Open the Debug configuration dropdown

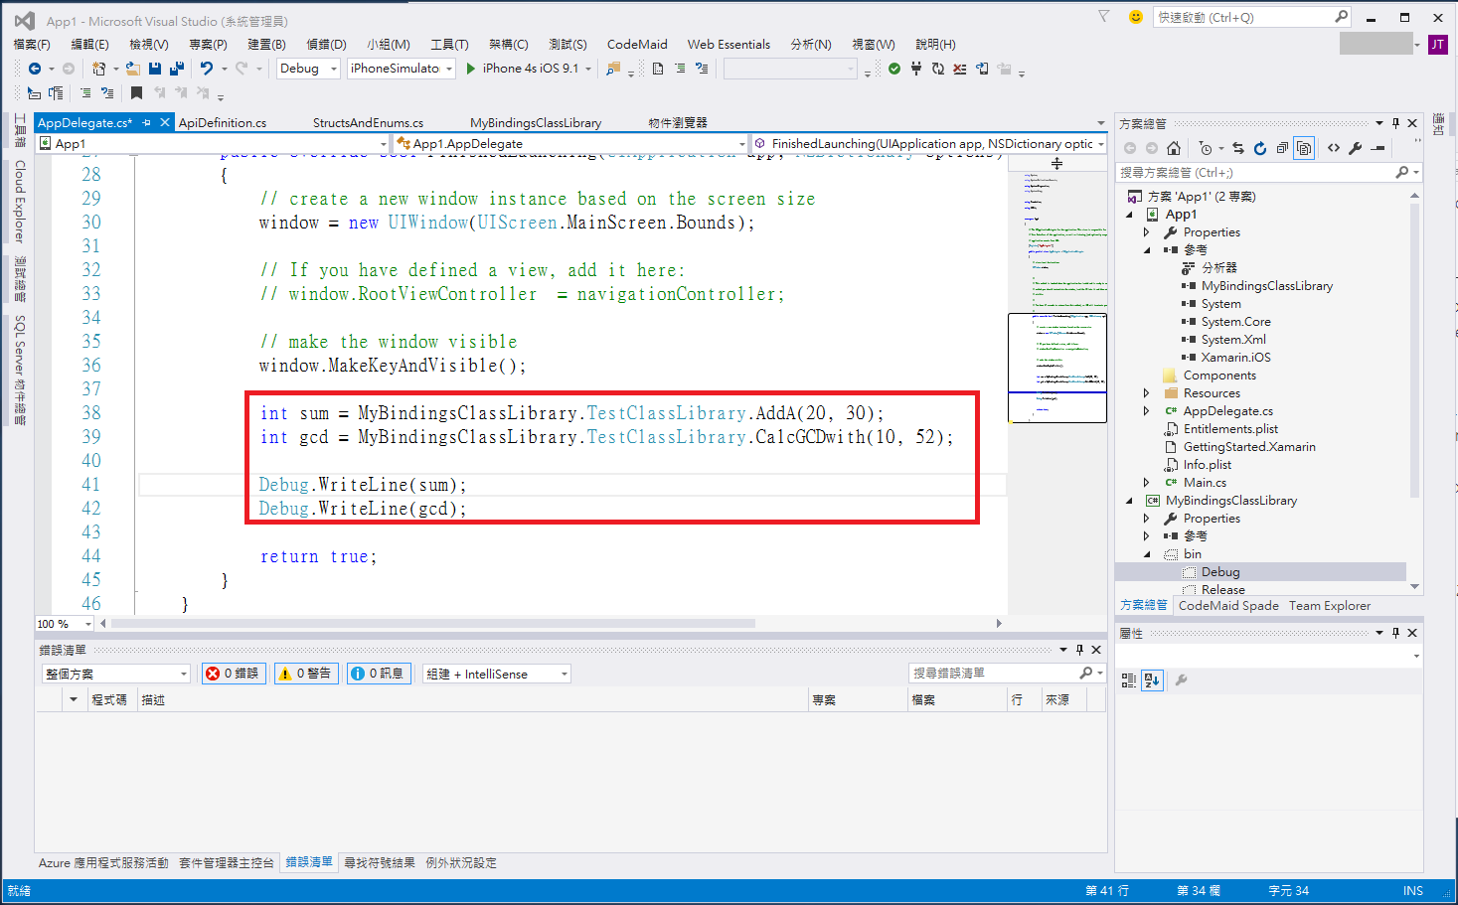coord(308,69)
